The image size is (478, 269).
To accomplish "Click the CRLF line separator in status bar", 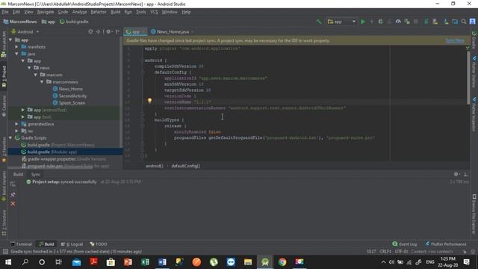I will (385, 252).
